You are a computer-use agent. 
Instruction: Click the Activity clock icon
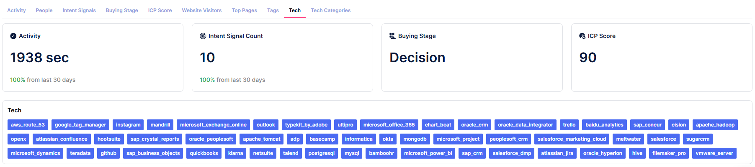click(13, 36)
